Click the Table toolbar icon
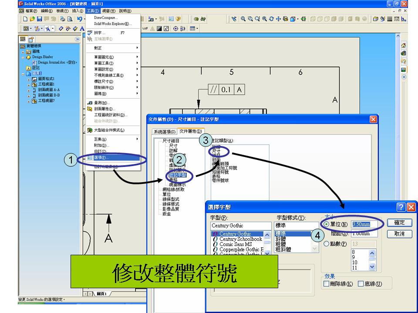The width and height of the screenshot is (418, 313). point(192,29)
